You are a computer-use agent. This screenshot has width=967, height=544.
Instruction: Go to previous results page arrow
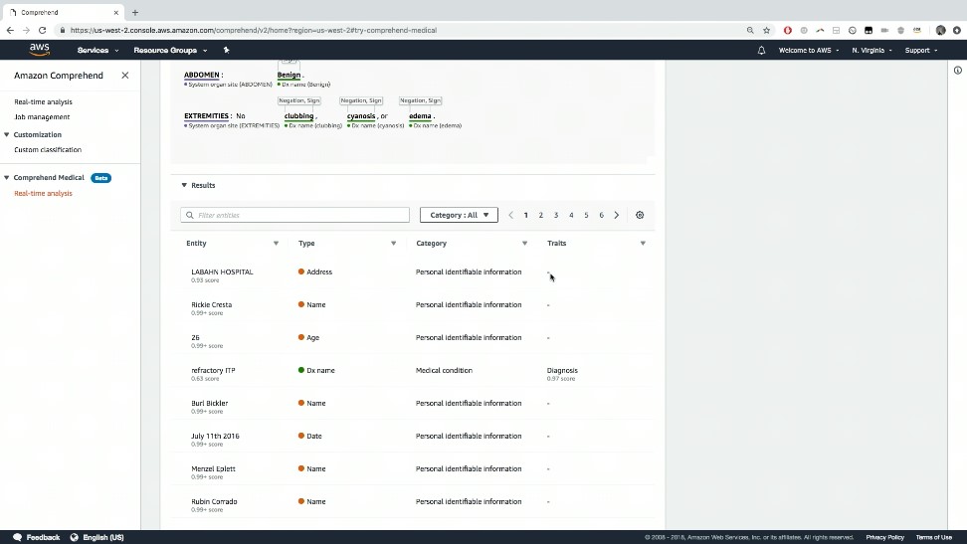[x=510, y=215]
